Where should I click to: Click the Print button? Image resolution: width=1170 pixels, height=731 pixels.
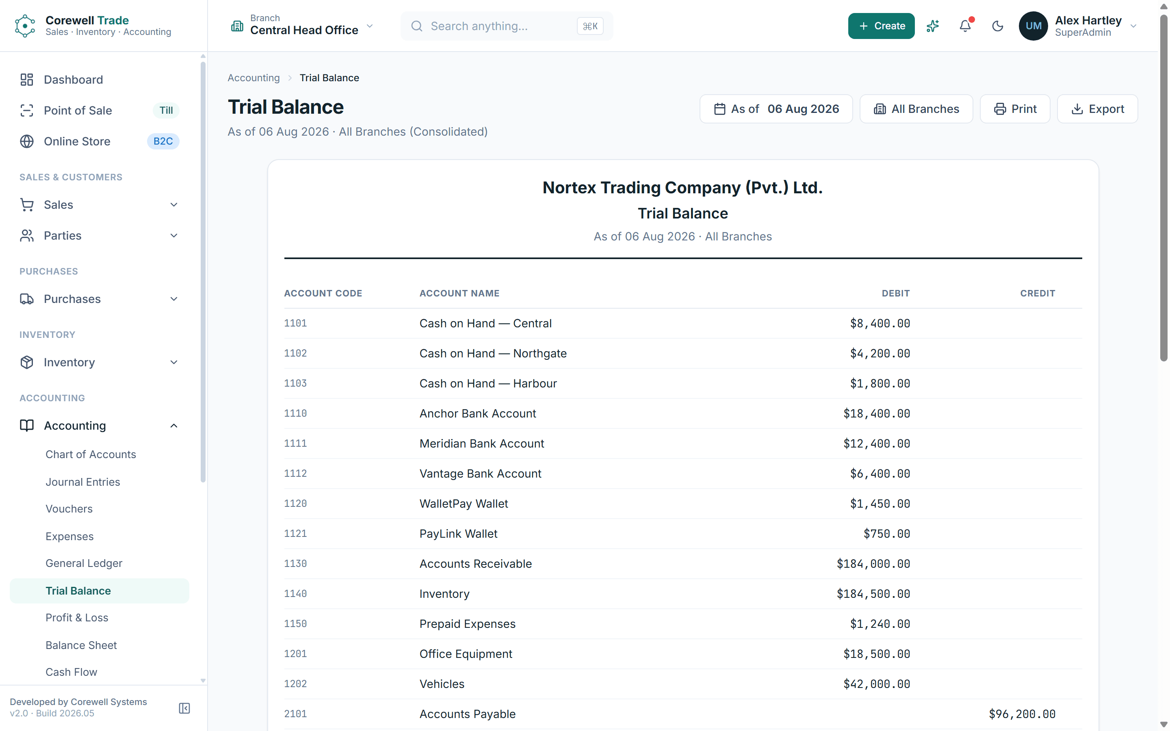coord(1015,109)
